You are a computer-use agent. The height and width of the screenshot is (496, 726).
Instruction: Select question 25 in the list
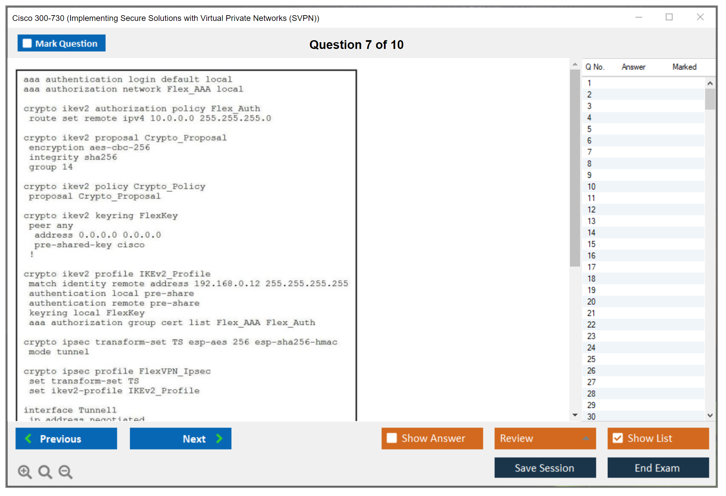coord(591,359)
